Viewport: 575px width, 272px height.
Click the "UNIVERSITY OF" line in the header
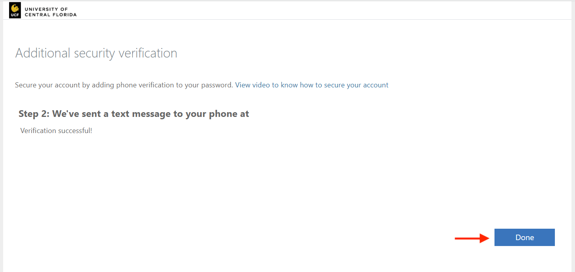point(46,9)
